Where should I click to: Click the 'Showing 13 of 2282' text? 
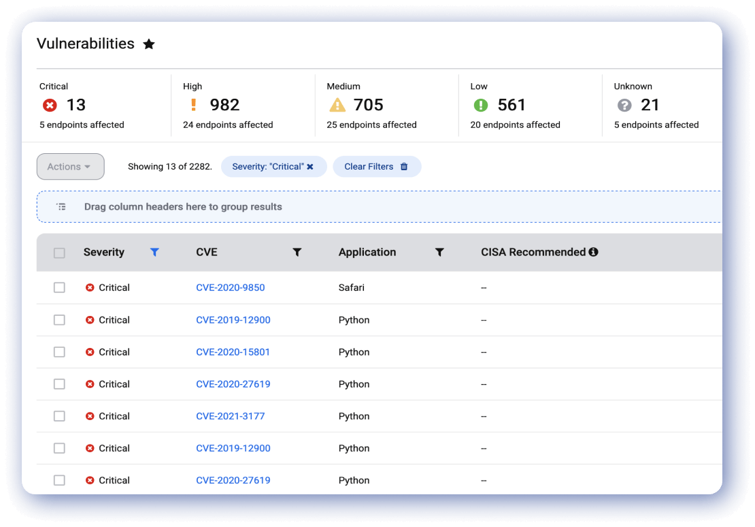[x=170, y=167]
